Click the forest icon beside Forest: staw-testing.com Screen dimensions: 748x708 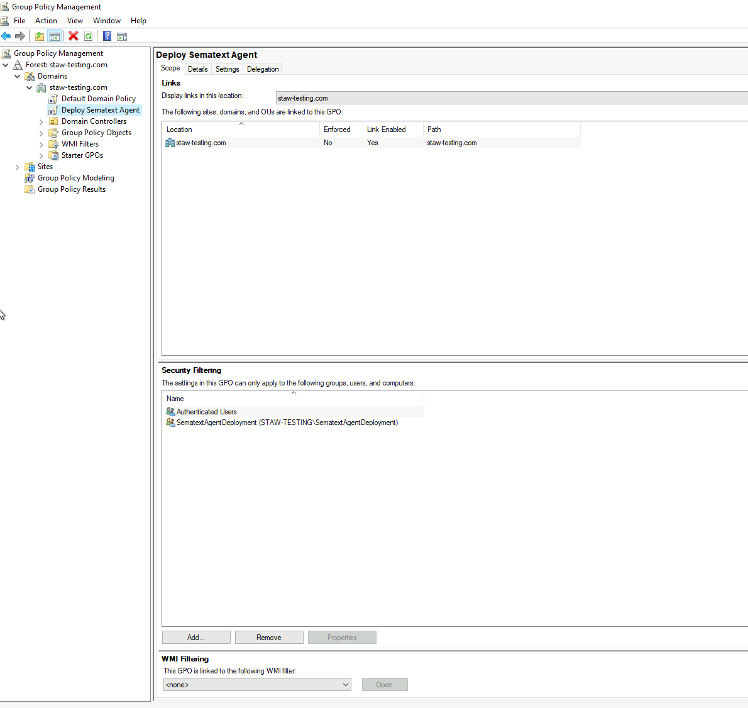tap(18, 65)
